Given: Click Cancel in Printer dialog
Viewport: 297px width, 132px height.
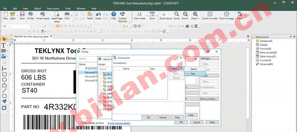Looking at the screenshot, I should (x=196, y=122).
